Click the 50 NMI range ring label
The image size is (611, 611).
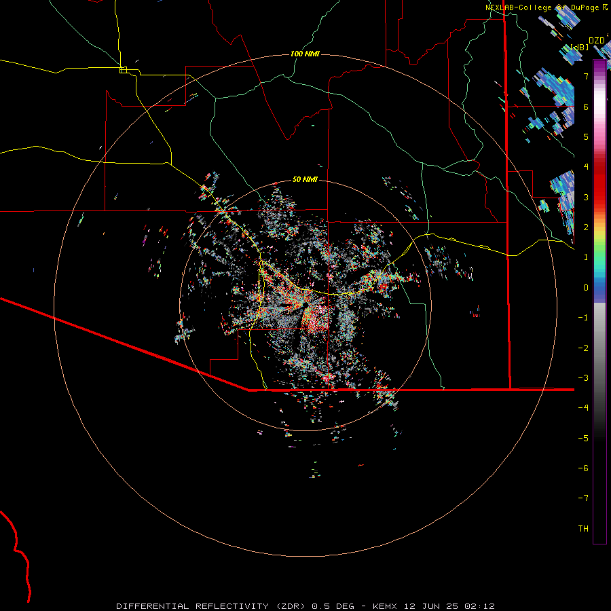(305, 180)
